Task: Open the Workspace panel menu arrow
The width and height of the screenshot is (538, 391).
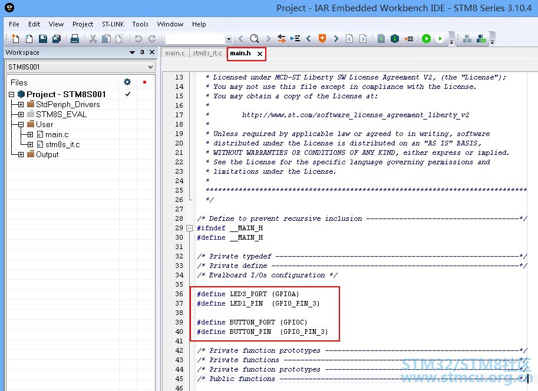Action: (x=132, y=52)
